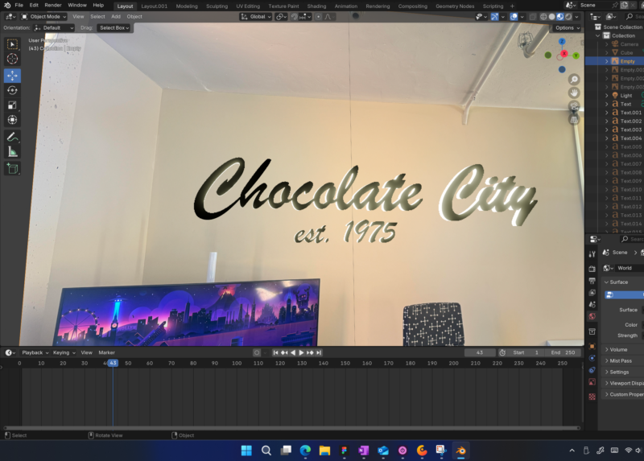This screenshot has width=644, height=461.
Task: Click the current frame 43 field
Action: pos(480,352)
